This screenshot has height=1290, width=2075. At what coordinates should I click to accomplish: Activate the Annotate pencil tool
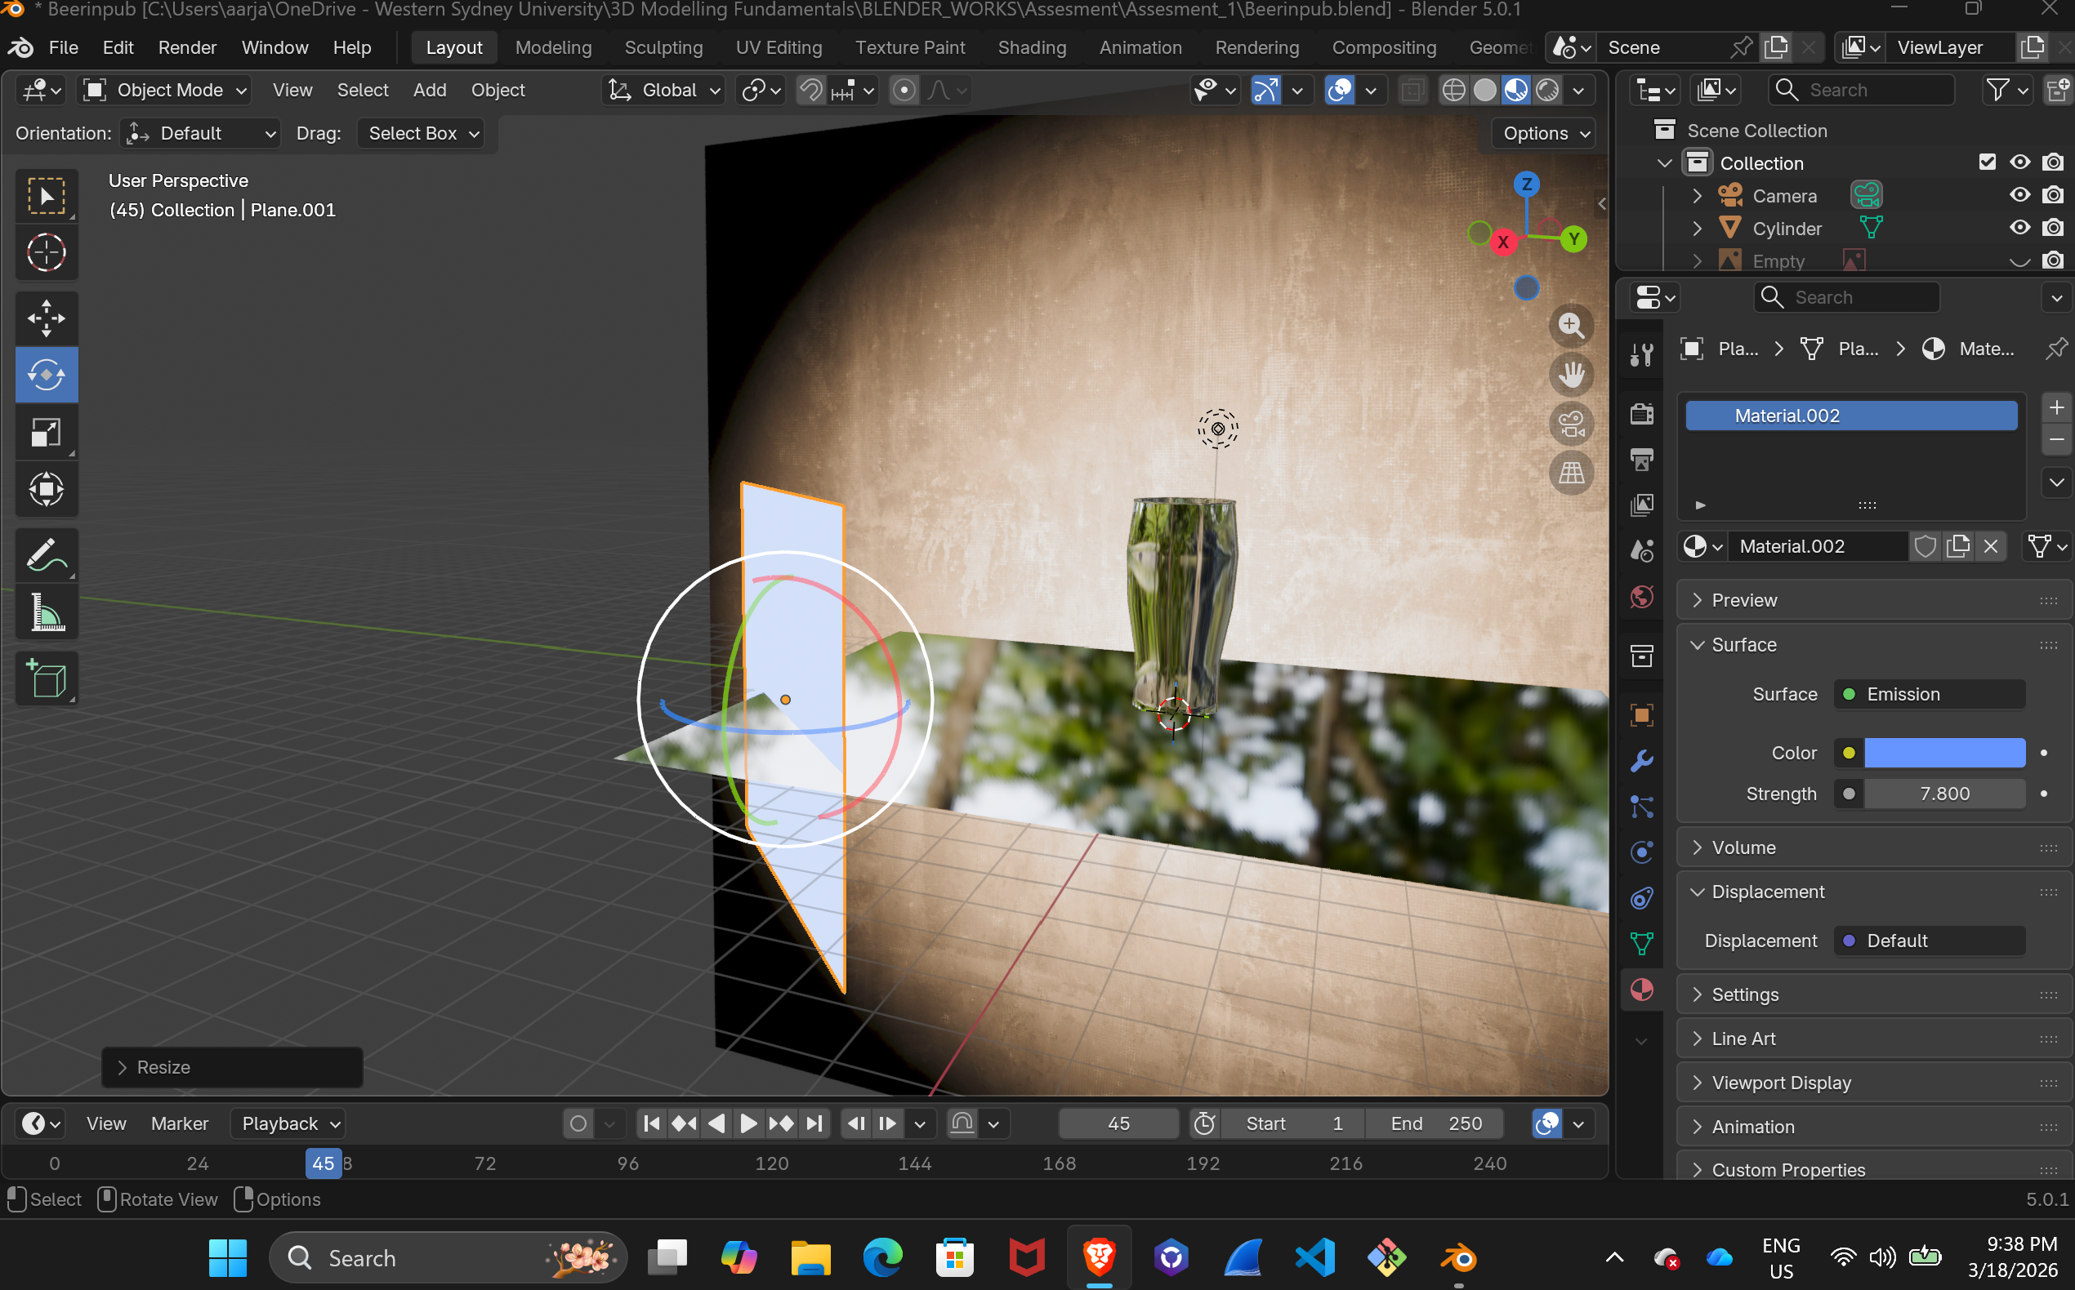click(x=46, y=555)
